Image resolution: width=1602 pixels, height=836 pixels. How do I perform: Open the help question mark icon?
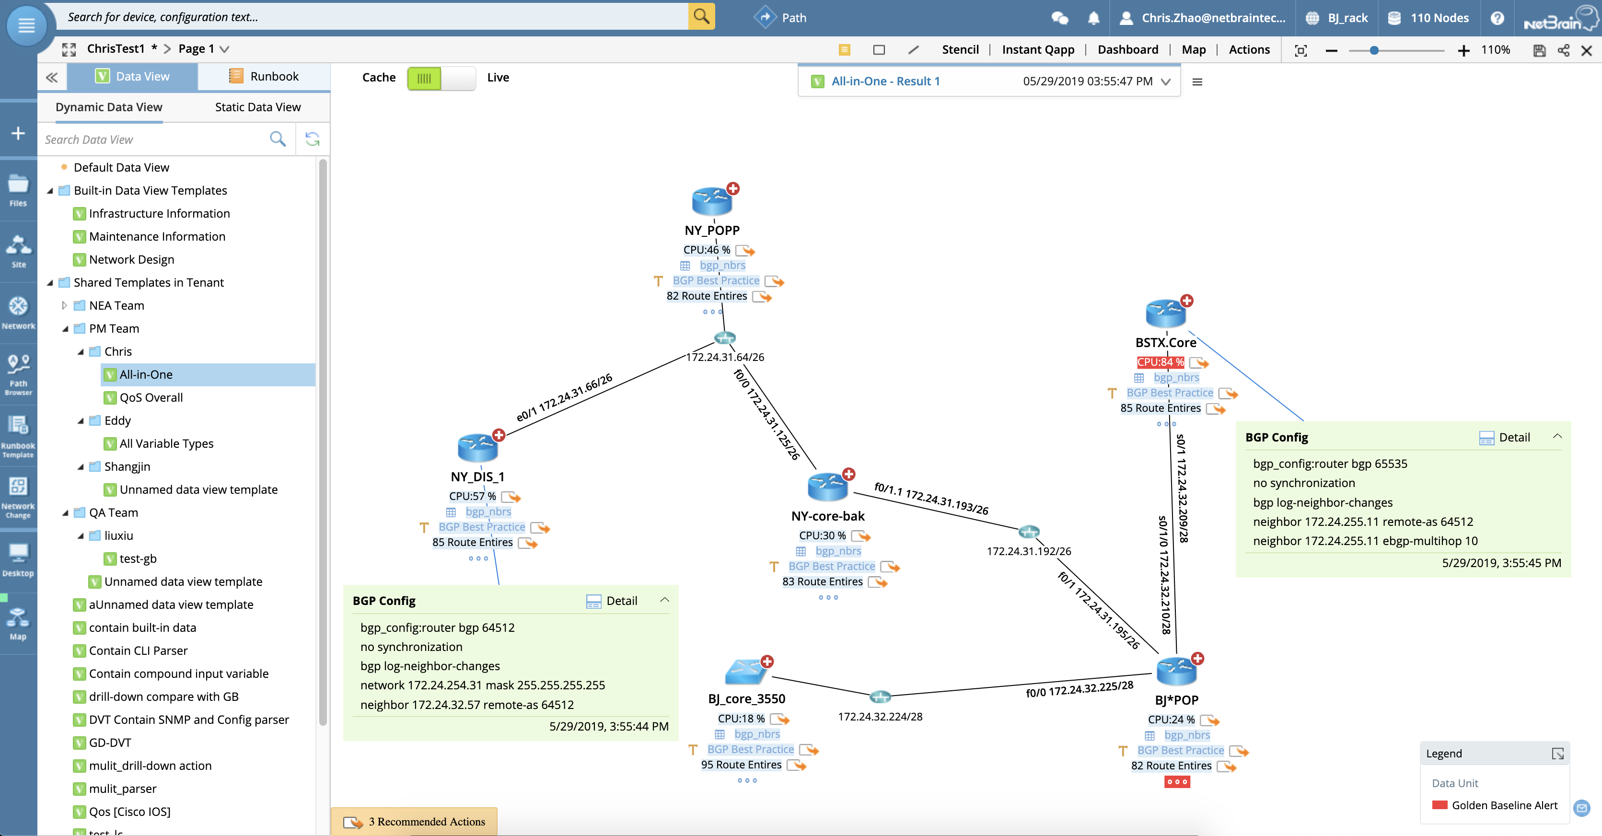point(1497,18)
